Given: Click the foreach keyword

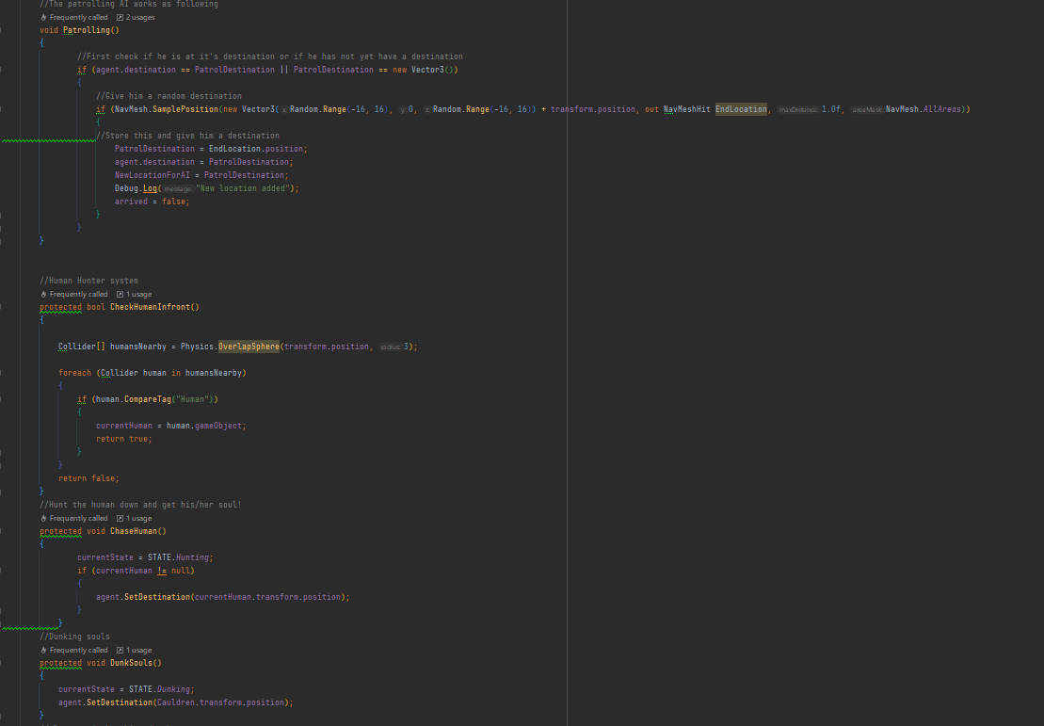Looking at the screenshot, I should (74, 373).
